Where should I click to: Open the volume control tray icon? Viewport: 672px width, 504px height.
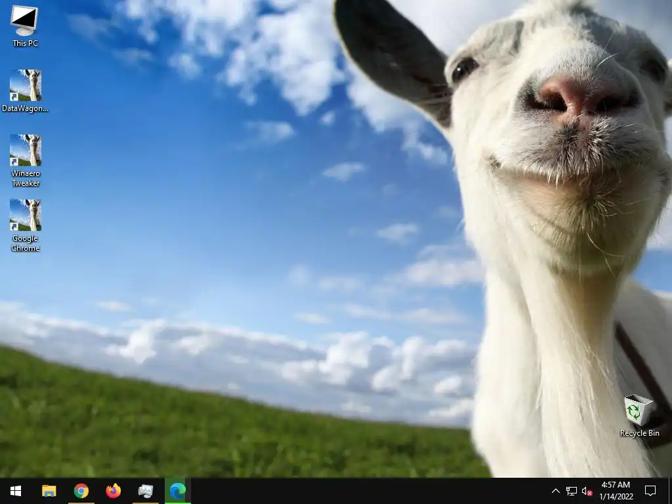tap(587, 491)
